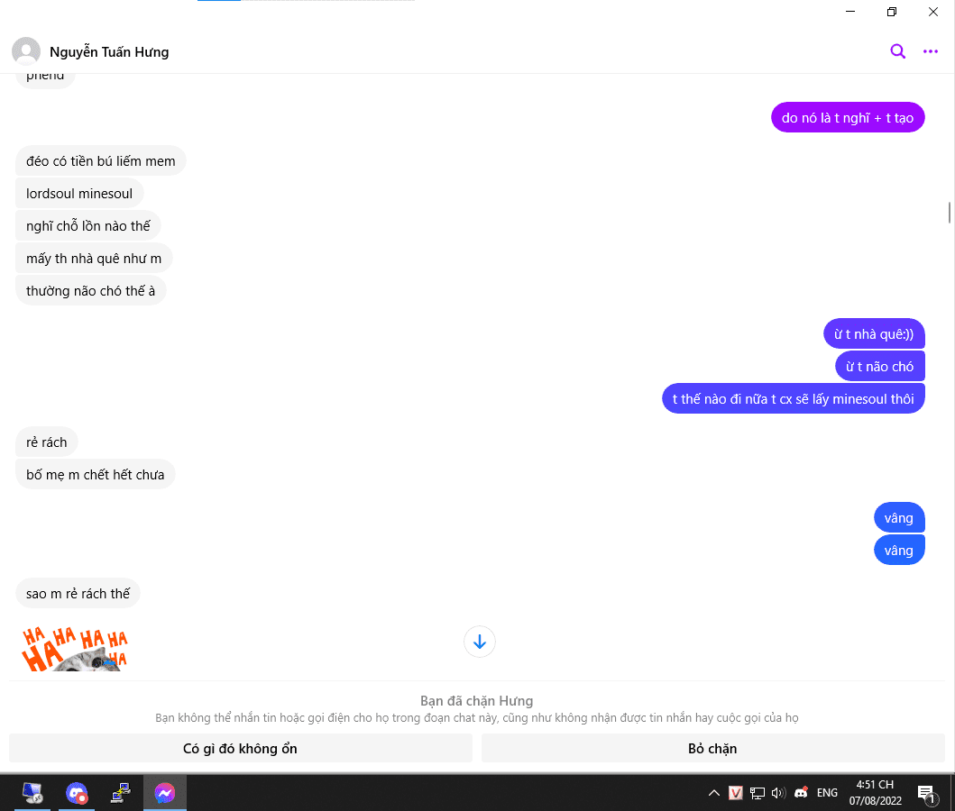Select message "ừ t não chó"
955x811 pixels.
[880, 366]
